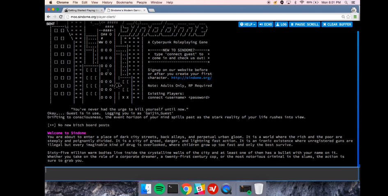
Task: Launch Spotify from the dock
Action: pyautogui.click(x=159, y=189)
